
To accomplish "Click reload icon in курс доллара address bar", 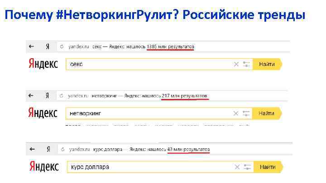I will [62, 150].
